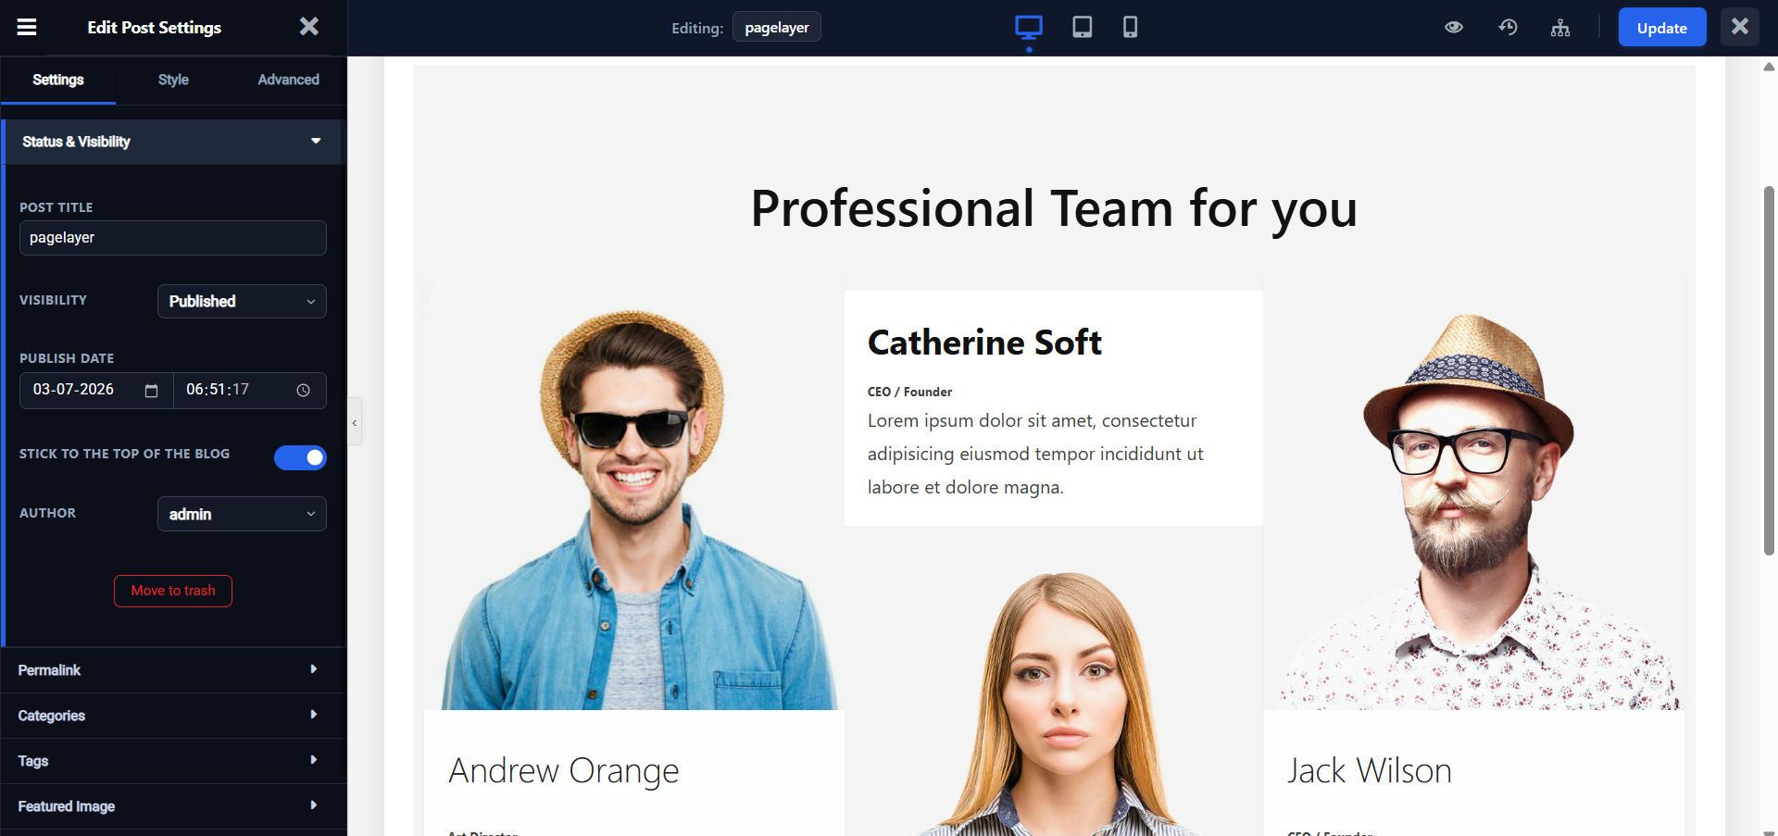Viewport: 1778px width, 836px height.
Task: Open revision history icon
Action: 1508,27
